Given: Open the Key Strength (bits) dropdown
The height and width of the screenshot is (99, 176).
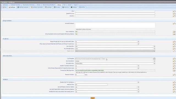Looking at the screenshot, I should (x=115, y=49).
